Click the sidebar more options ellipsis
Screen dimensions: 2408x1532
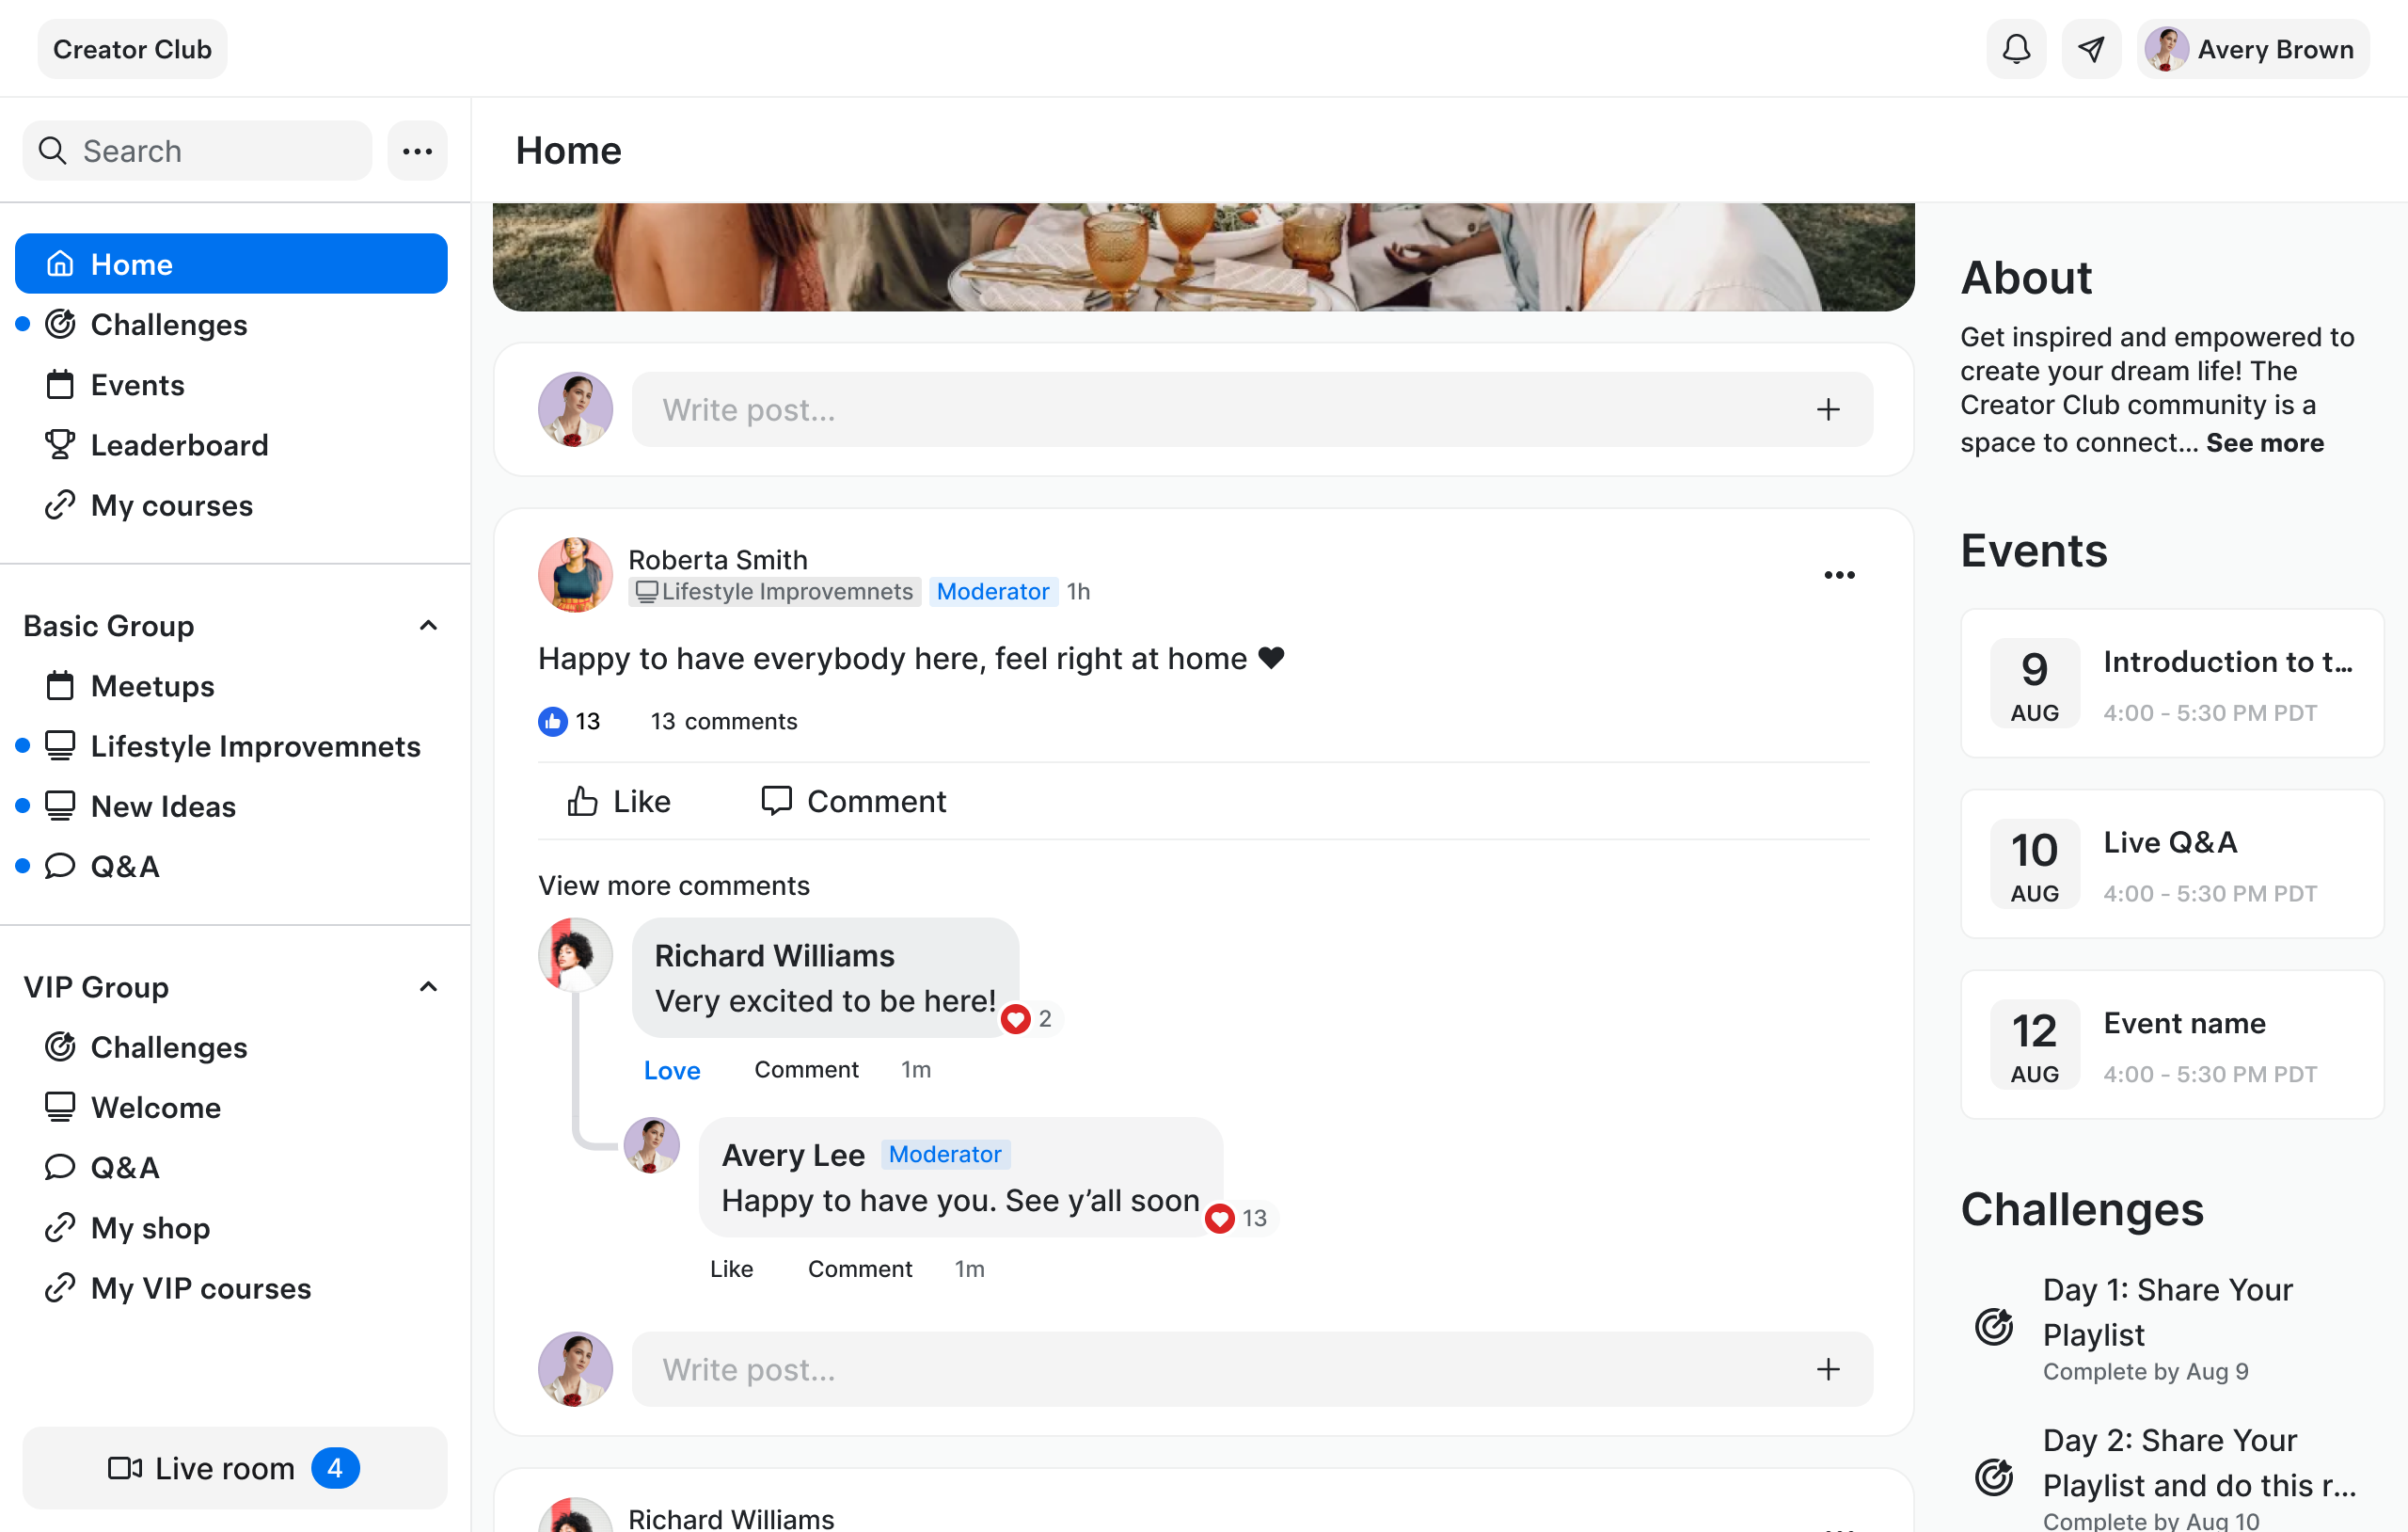click(x=417, y=152)
